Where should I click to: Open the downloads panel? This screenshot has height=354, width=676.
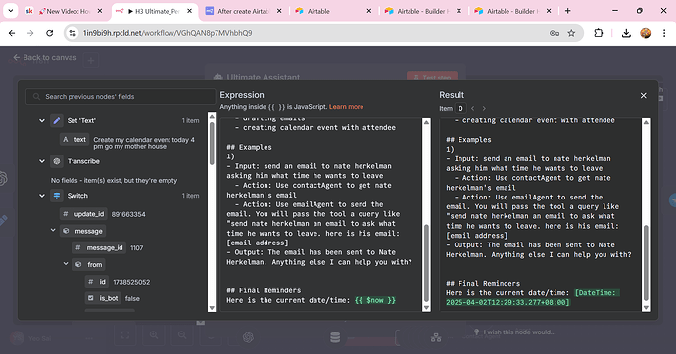pyautogui.click(x=626, y=33)
